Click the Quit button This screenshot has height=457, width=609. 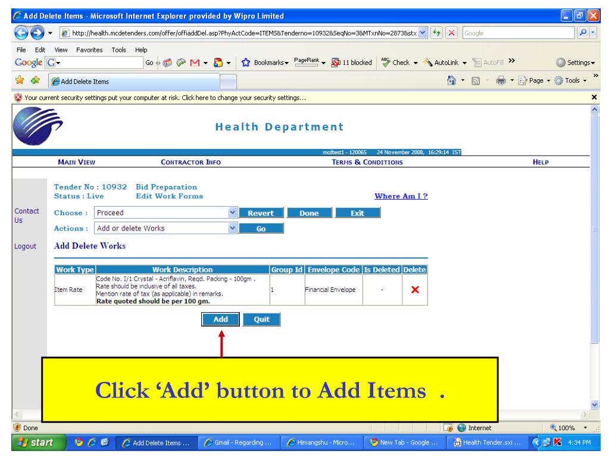(261, 319)
